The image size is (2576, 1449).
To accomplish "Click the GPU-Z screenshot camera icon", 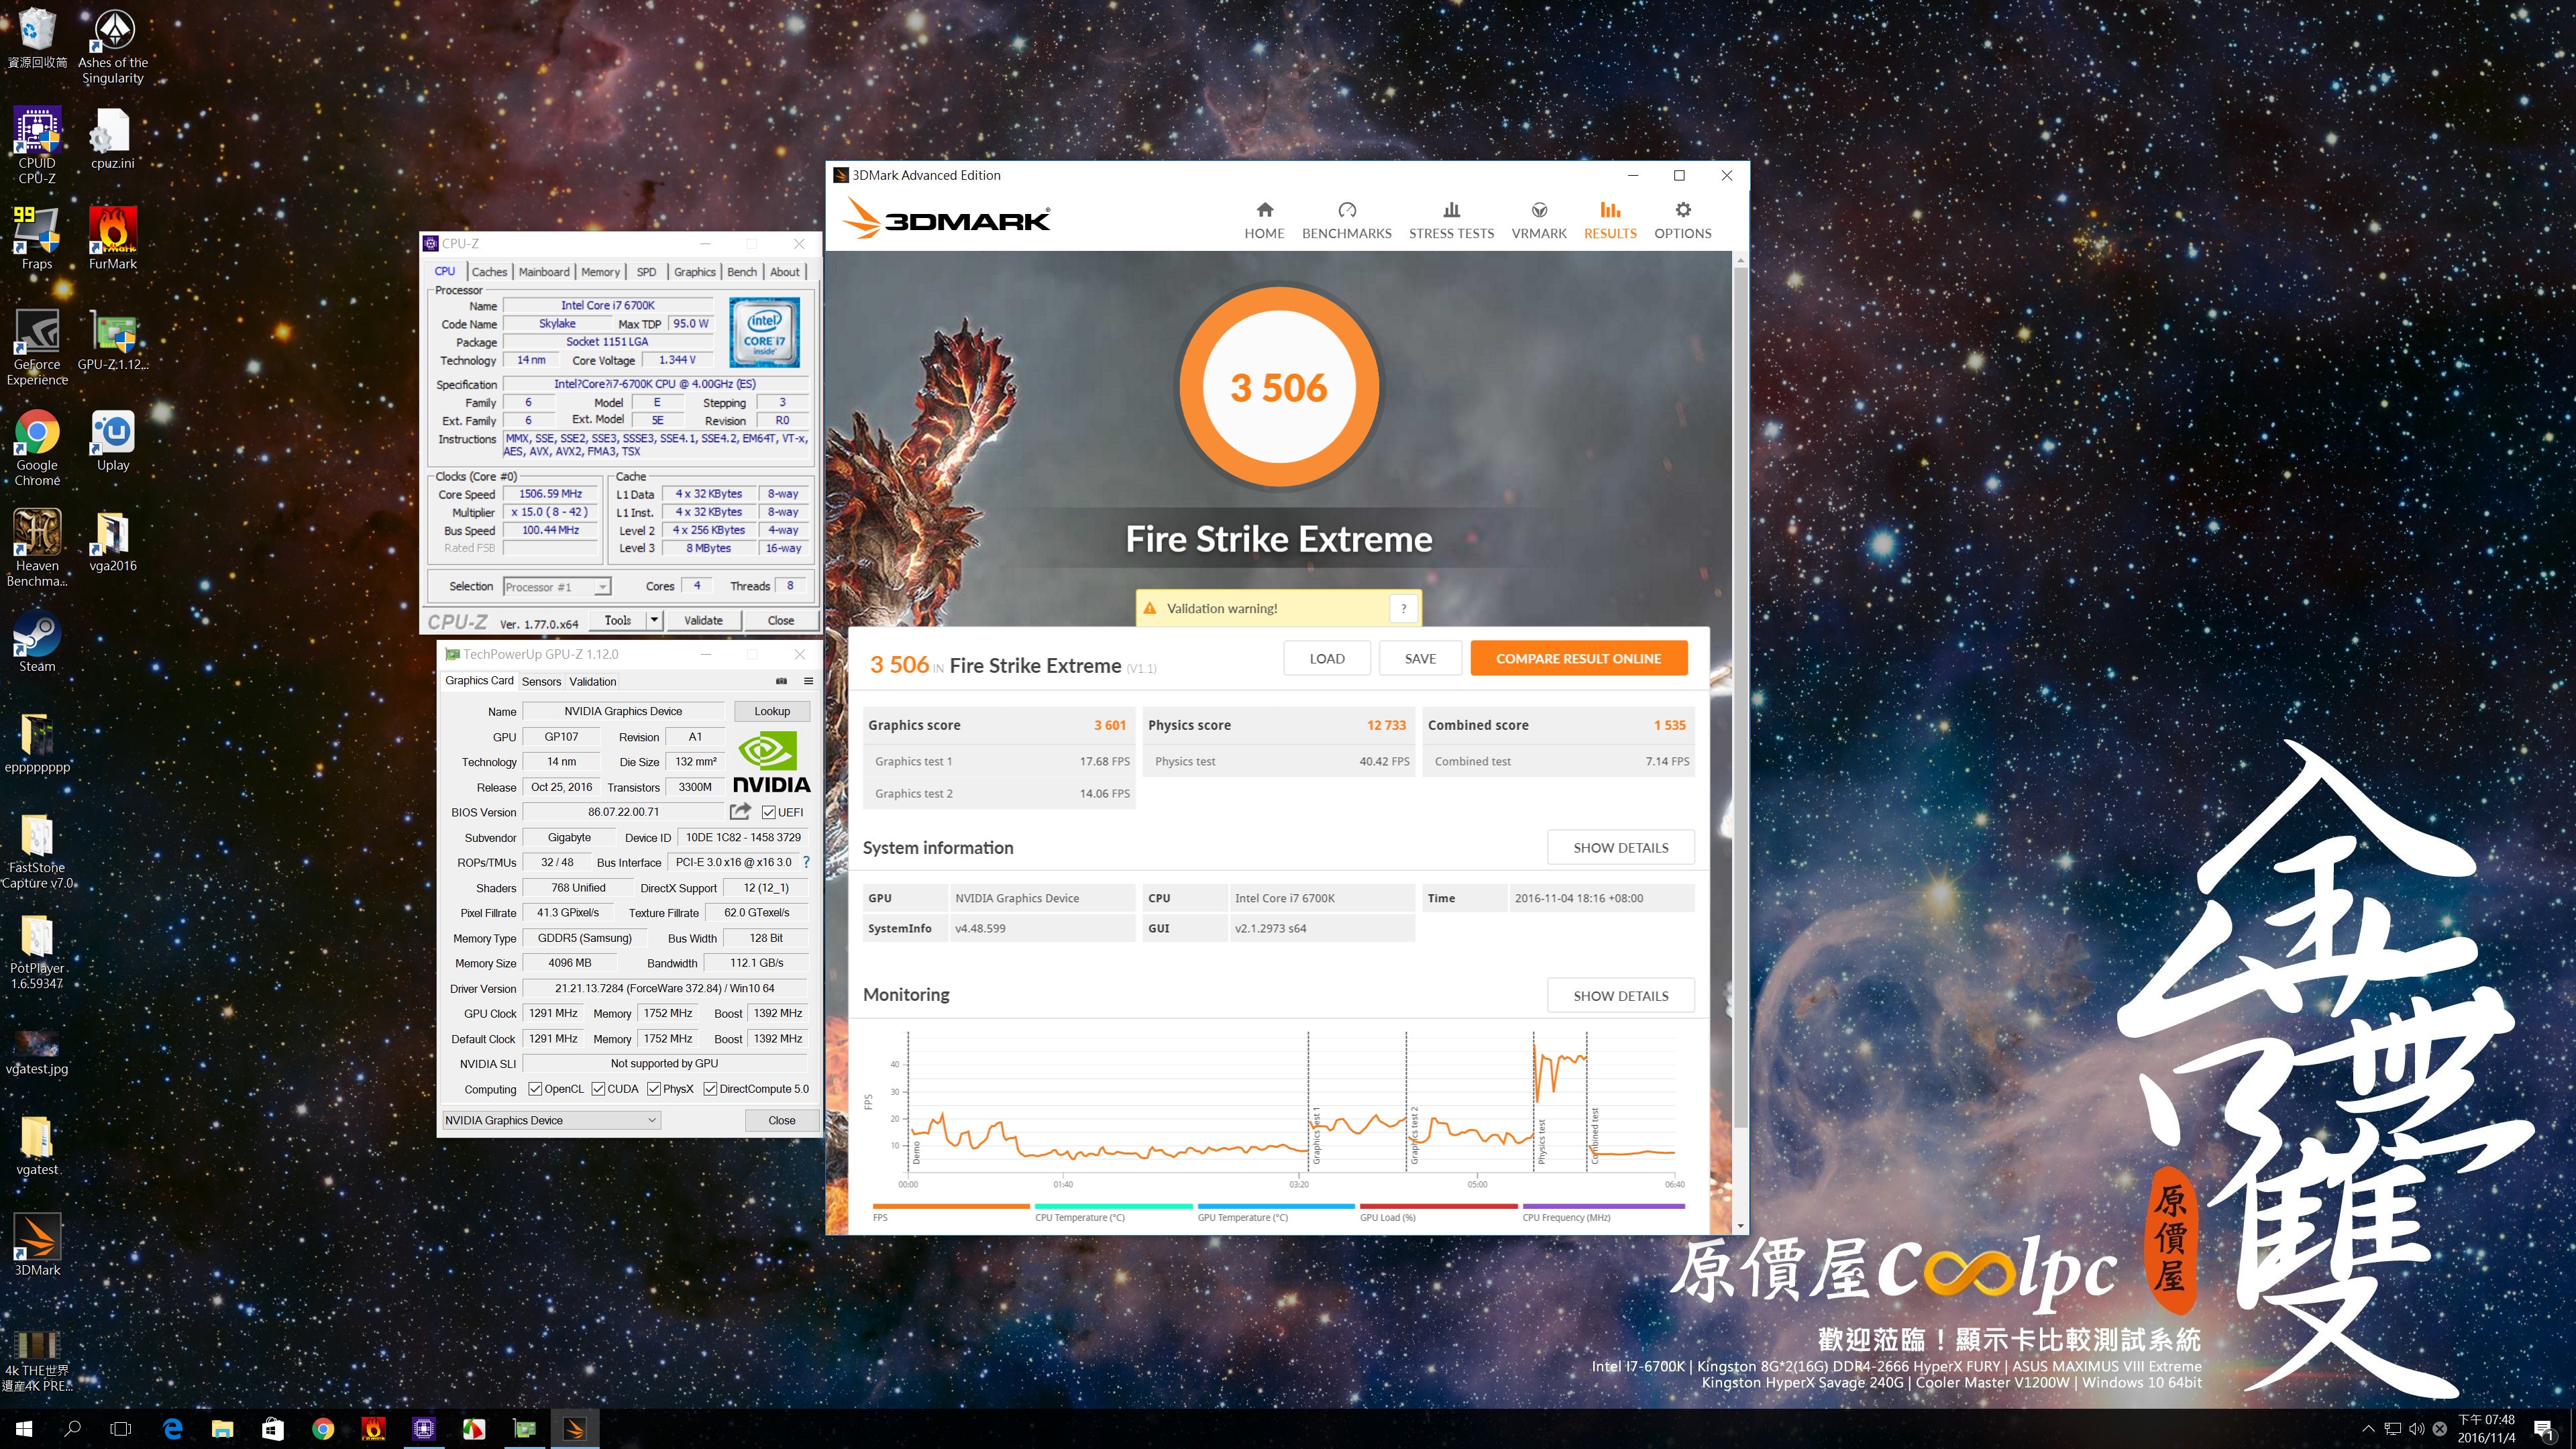I will tap(781, 681).
